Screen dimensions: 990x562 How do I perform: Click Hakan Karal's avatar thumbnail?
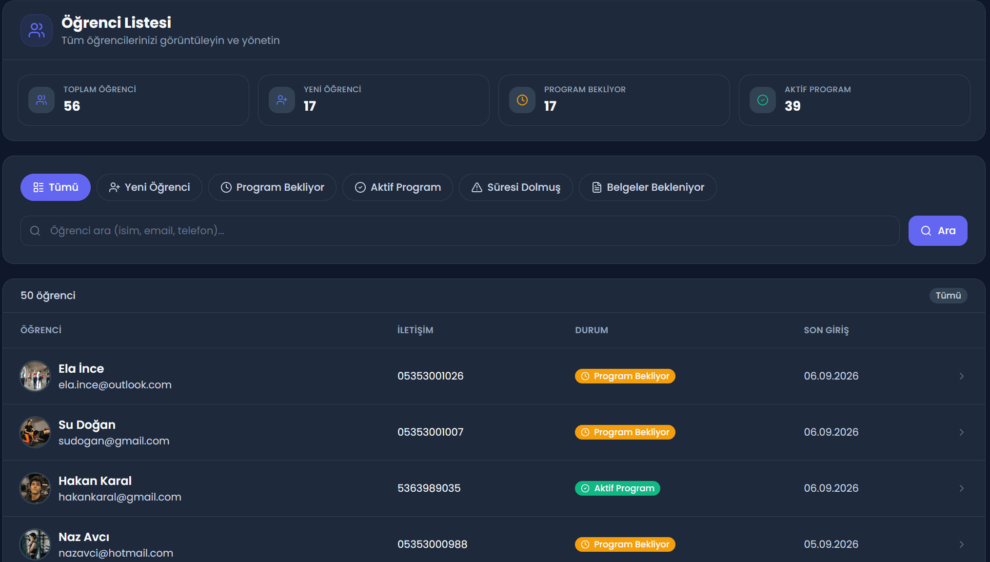(35, 488)
